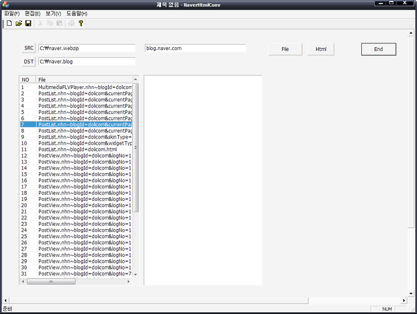Click file list scroll down arrow

(x=135, y=275)
